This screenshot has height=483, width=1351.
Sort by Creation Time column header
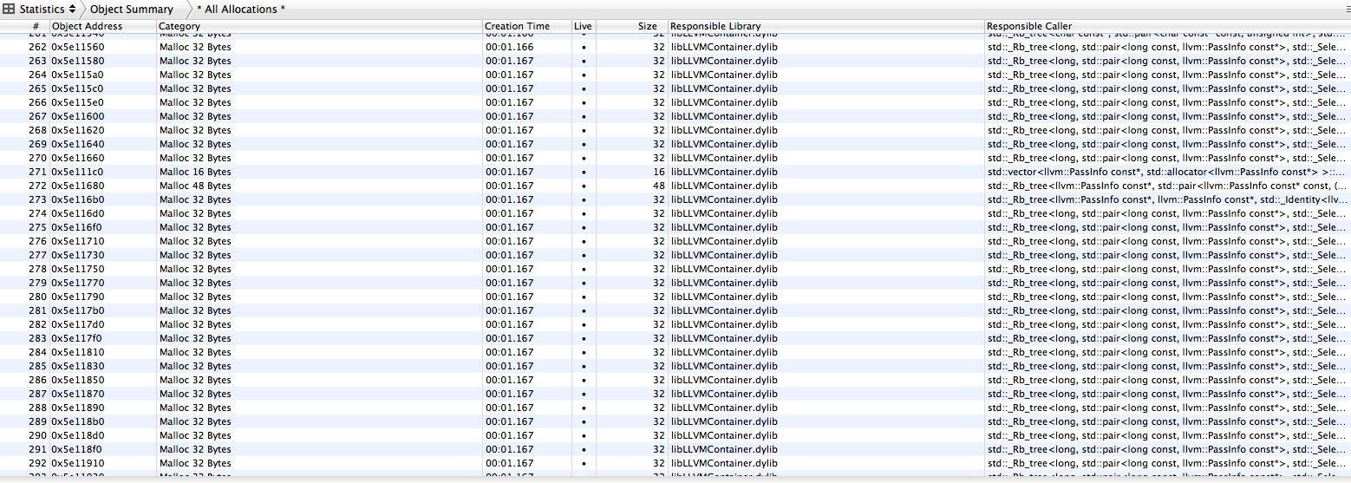[527, 26]
